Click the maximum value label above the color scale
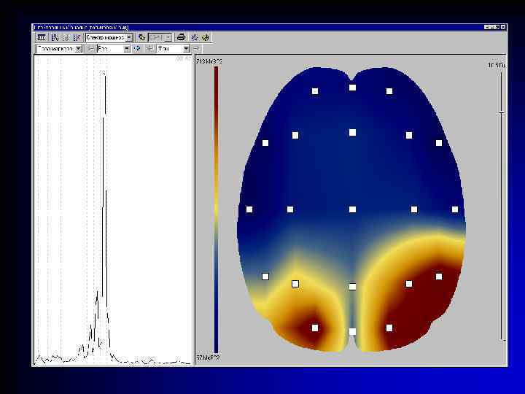 pyautogui.click(x=209, y=61)
